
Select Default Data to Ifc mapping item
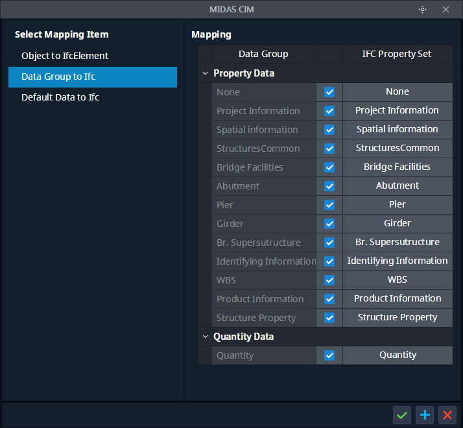[93, 97]
